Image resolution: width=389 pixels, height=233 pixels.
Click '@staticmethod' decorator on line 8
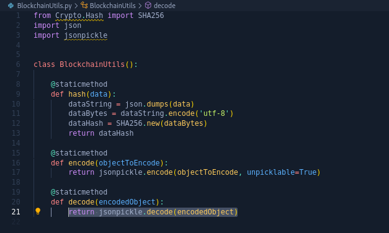tap(79, 84)
